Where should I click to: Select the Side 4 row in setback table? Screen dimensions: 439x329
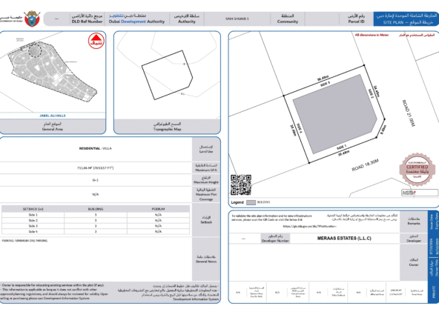tap(96, 231)
